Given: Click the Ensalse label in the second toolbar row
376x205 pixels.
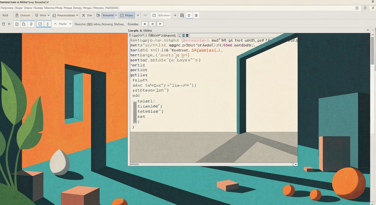Looking at the screenshot, I should (133, 24).
